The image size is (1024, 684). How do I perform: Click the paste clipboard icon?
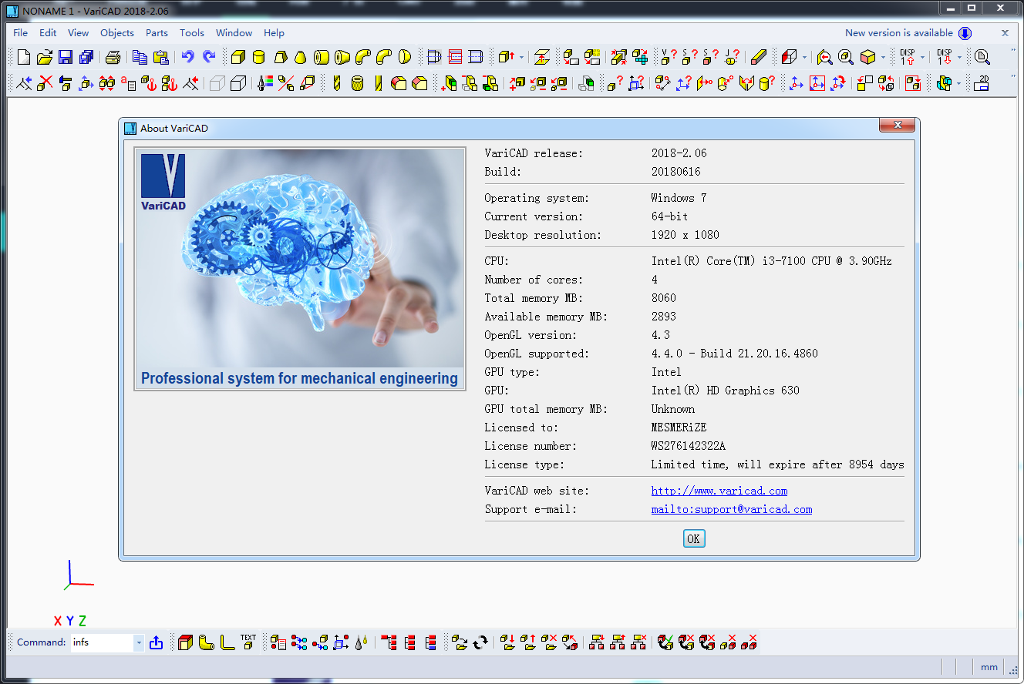(160, 56)
